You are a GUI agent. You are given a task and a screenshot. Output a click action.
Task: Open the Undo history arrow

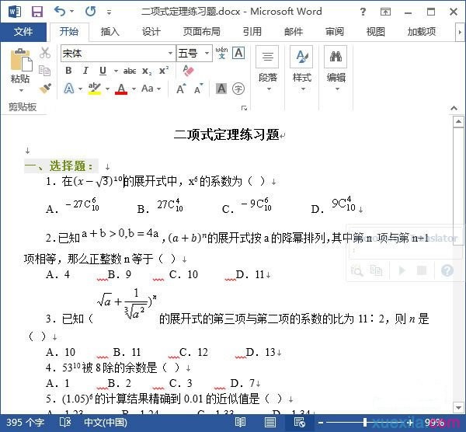[x=71, y=12]
